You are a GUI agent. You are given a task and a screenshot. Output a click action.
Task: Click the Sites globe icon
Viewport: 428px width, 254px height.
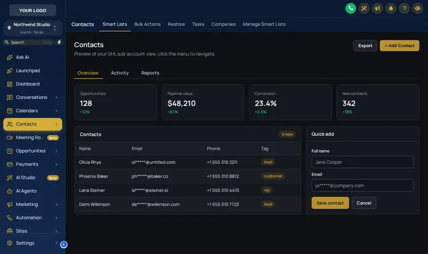pyautogui.click(x=10, y=231)
